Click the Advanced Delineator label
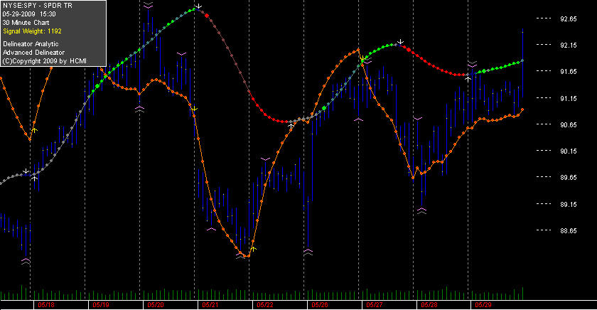 (33, 53)
